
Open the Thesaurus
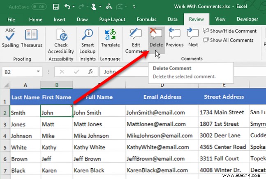[32, 38]
